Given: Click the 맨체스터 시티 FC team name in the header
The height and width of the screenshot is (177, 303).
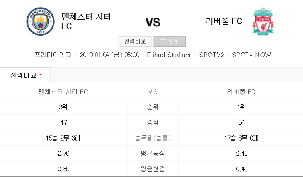Looking at the screenshot, I should 86,21.
